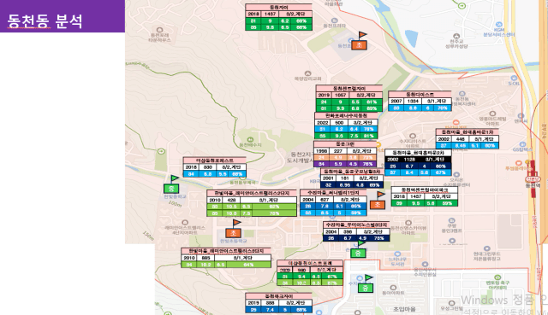Click the 초입마을 map label

[404, 309]
